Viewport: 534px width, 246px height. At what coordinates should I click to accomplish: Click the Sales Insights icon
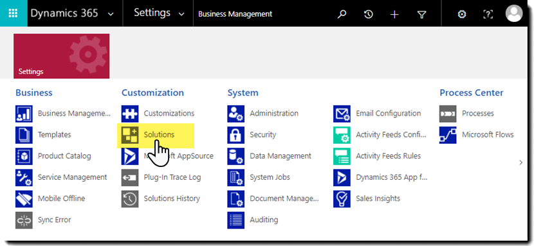click(x=342, y=198)
